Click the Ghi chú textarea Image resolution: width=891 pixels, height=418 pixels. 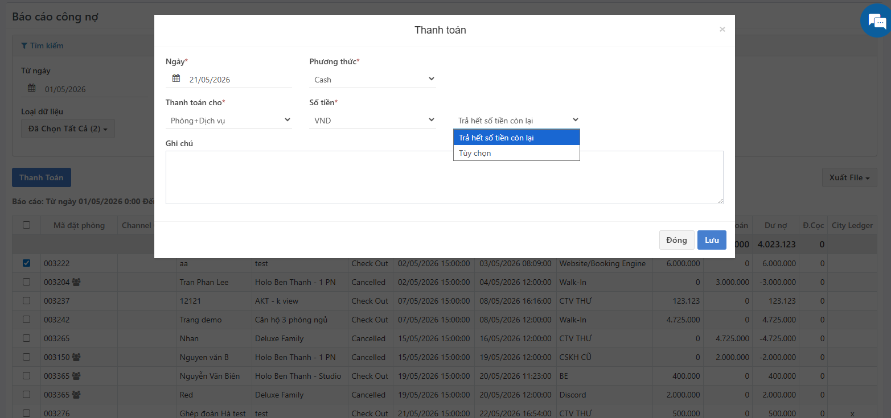[x=444, y=177]
